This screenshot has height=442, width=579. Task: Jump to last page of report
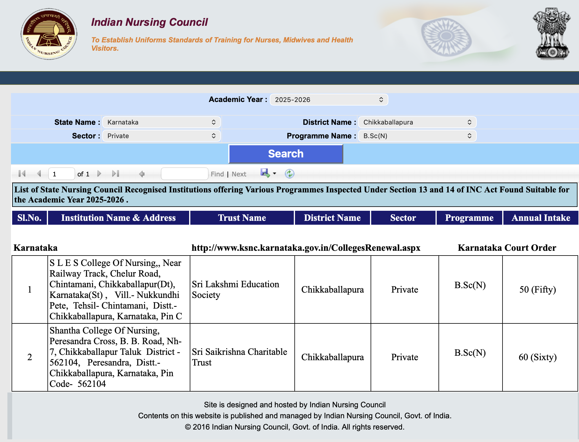116,174
